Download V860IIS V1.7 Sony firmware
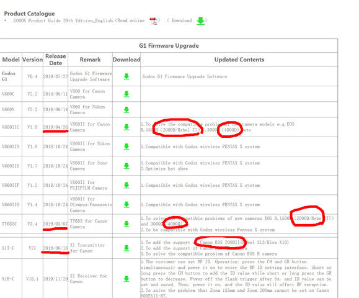 [126, 166]
